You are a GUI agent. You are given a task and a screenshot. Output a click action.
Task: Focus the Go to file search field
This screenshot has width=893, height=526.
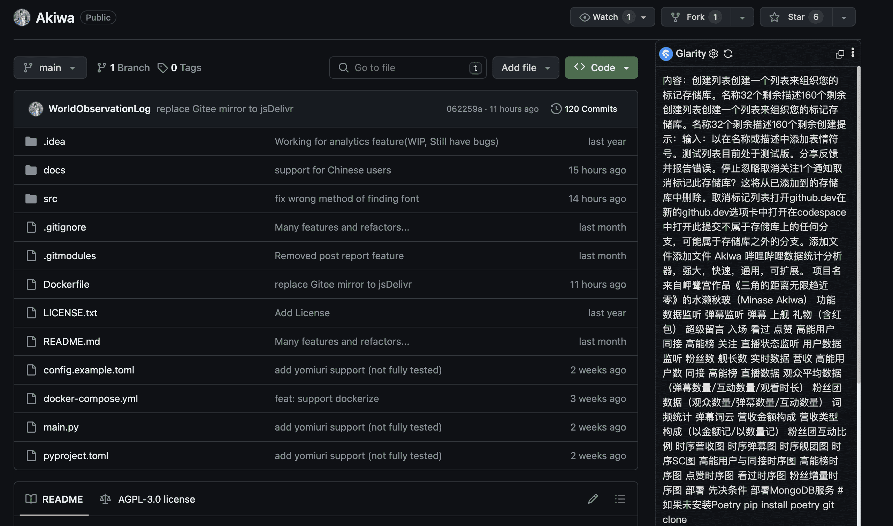[407, 67]
